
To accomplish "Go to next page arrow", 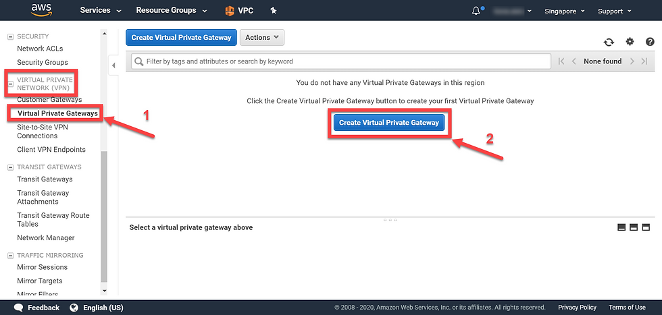I will point(632,61).
